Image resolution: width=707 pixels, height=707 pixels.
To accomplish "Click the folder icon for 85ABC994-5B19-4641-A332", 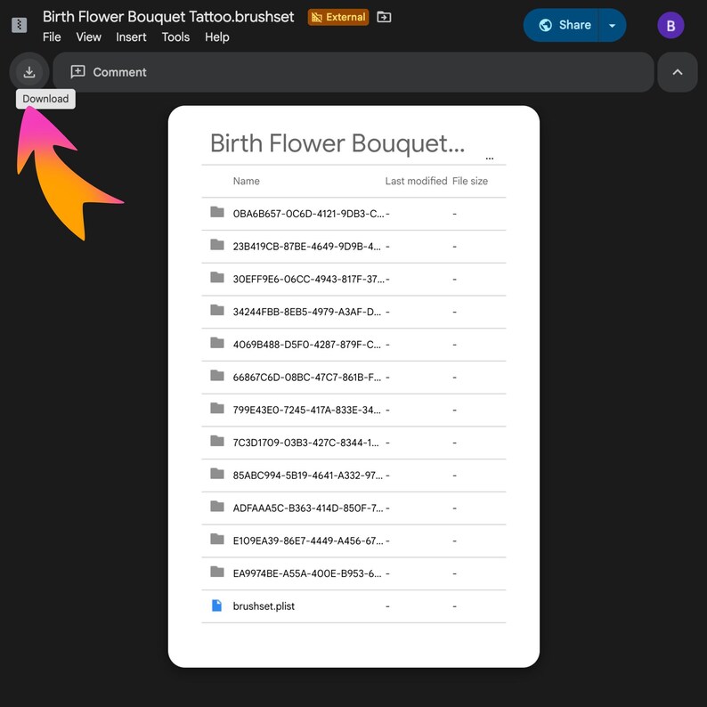I will coord(217,474).
